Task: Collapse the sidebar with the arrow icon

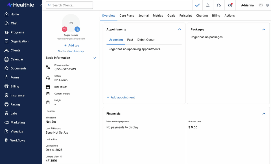Action: [x=41, y=5]
